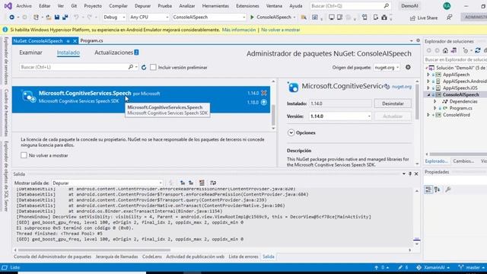Expand the Dependencias tree node
487x274 pixels.
434,101
